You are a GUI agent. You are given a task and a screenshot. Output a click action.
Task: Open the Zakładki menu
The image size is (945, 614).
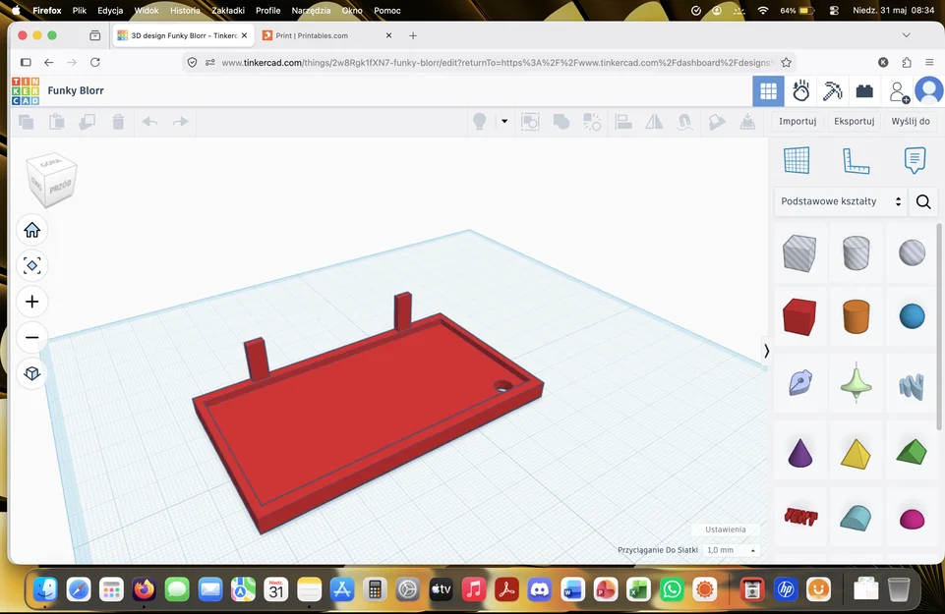click(x=228, y=10)
